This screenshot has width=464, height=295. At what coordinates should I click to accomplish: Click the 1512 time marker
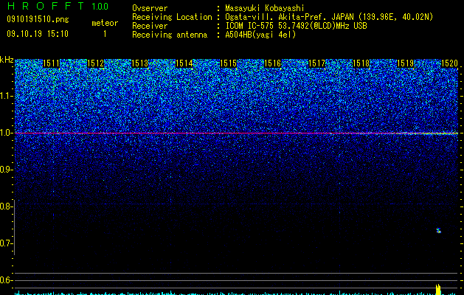click(x=95, y=63)
